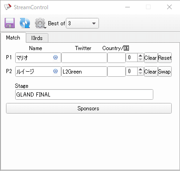
Task: Focus the Stage field containing GLAND FINAL
Action: point(84,95)
